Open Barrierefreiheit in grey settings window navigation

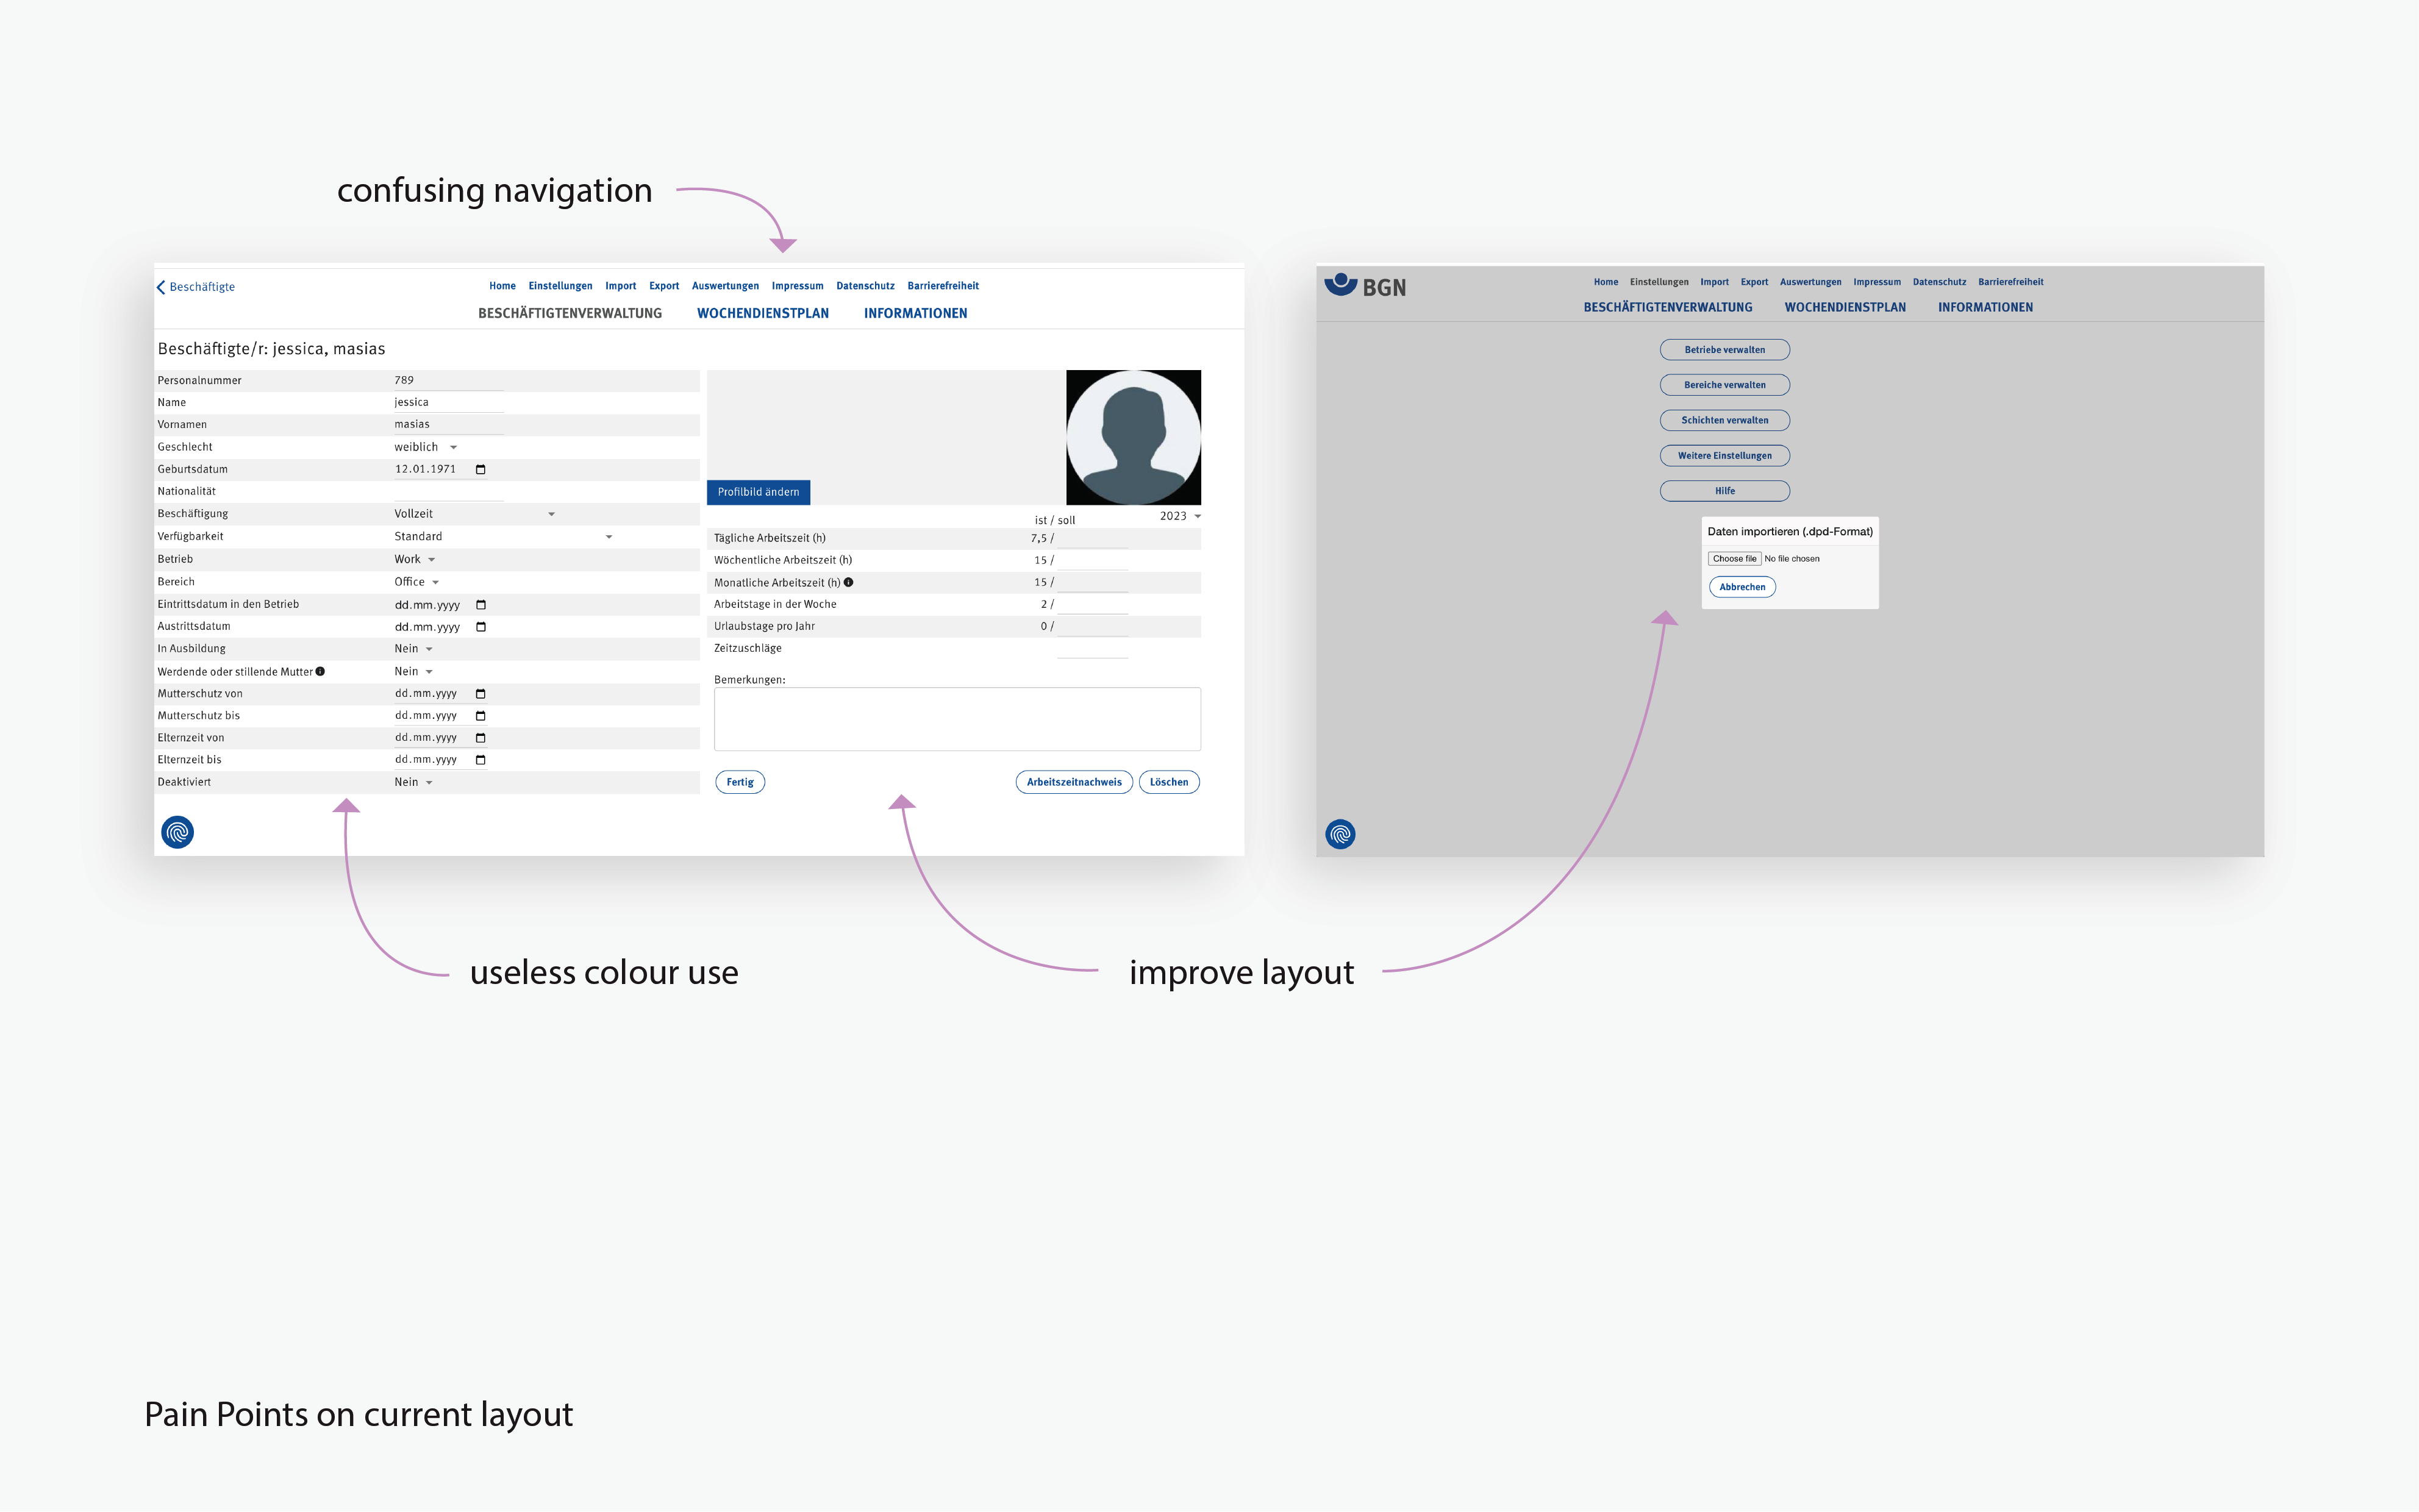tap(2010, 282)
